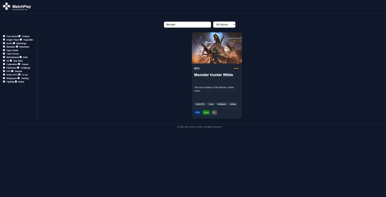
Task: Tick the Hunting sidebar checkbox
Action: pos(19,78)
